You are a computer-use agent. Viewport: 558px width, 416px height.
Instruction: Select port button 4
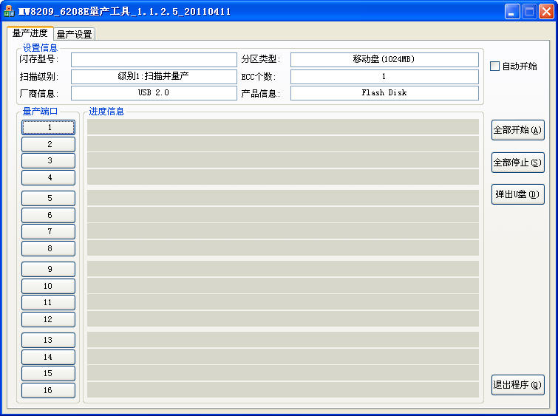[x=49, y=177]
